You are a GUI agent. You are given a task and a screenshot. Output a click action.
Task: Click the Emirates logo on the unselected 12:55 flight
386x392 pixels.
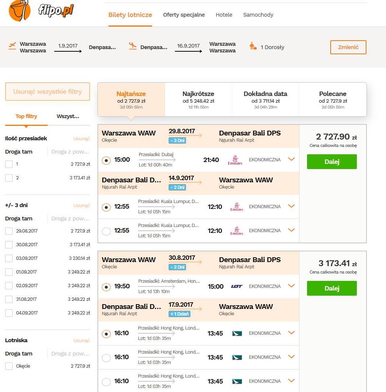[237, 230]
